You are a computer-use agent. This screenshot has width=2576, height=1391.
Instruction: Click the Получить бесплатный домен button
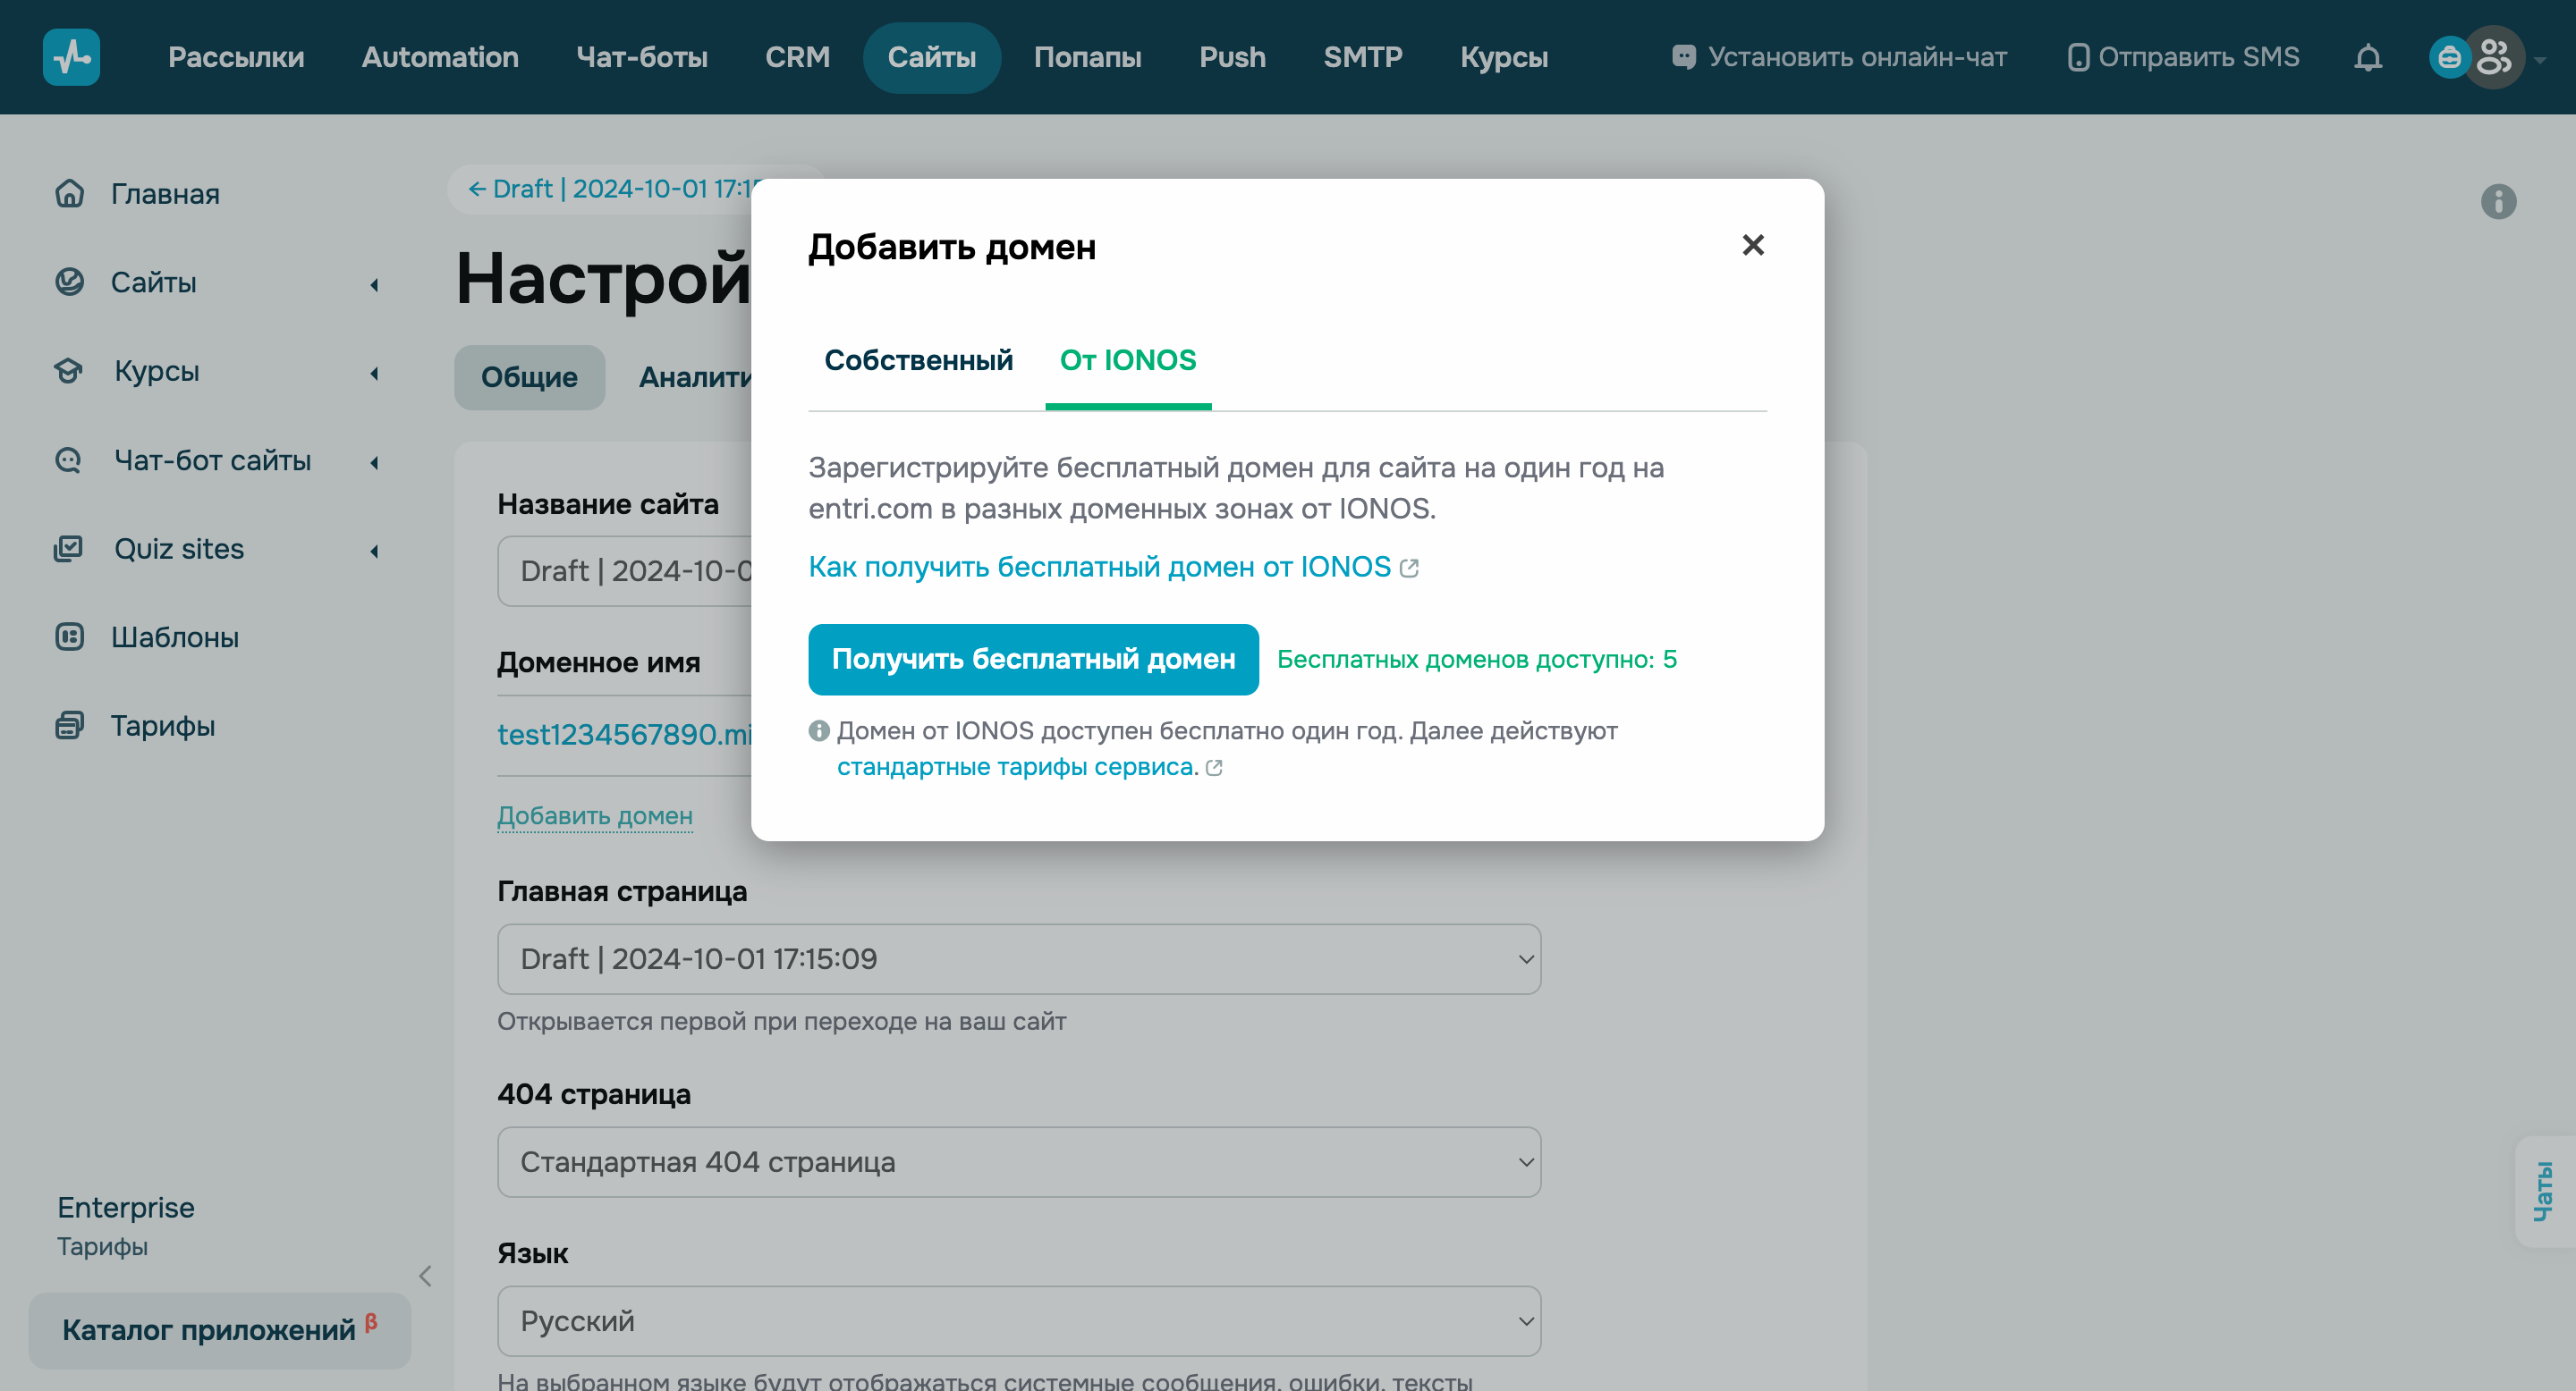[1033, 660]
